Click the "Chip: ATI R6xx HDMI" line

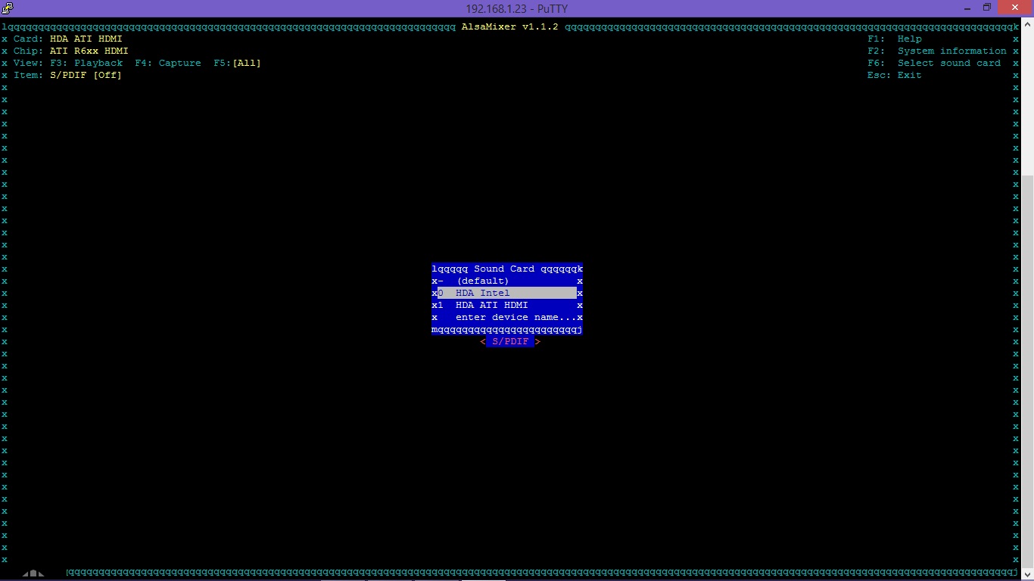[x=71, y=51]
